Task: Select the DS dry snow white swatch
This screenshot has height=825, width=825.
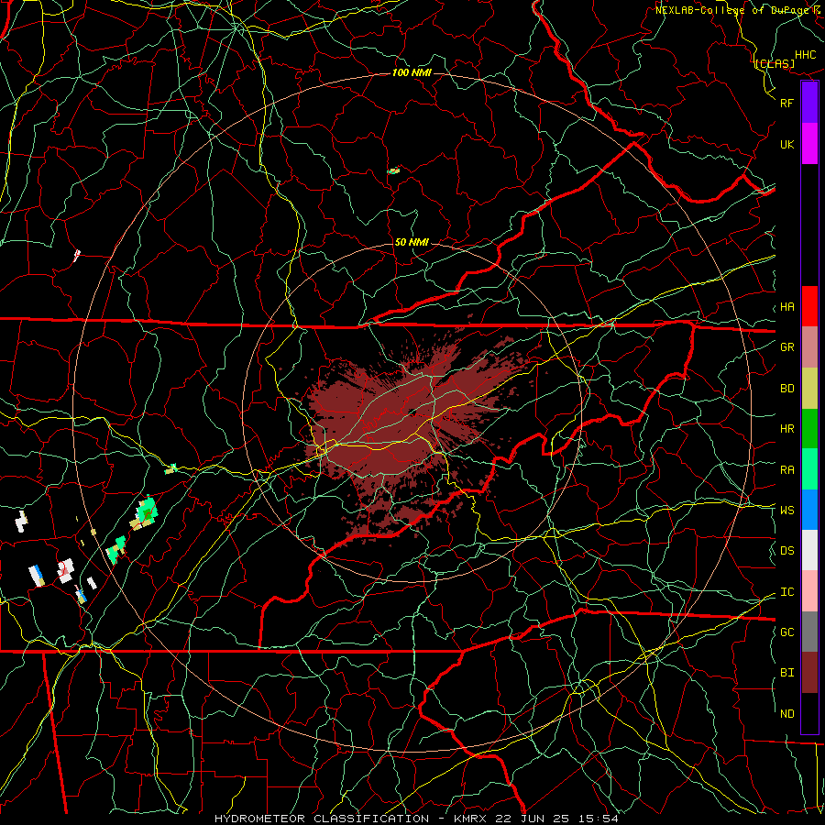Action: click(x=809, y=550)
